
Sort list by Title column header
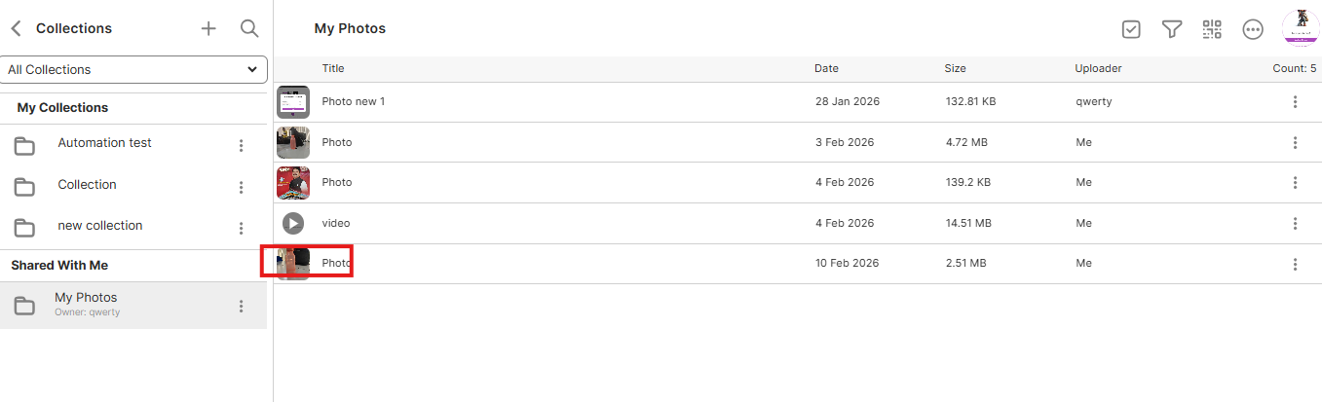(333, 69)
